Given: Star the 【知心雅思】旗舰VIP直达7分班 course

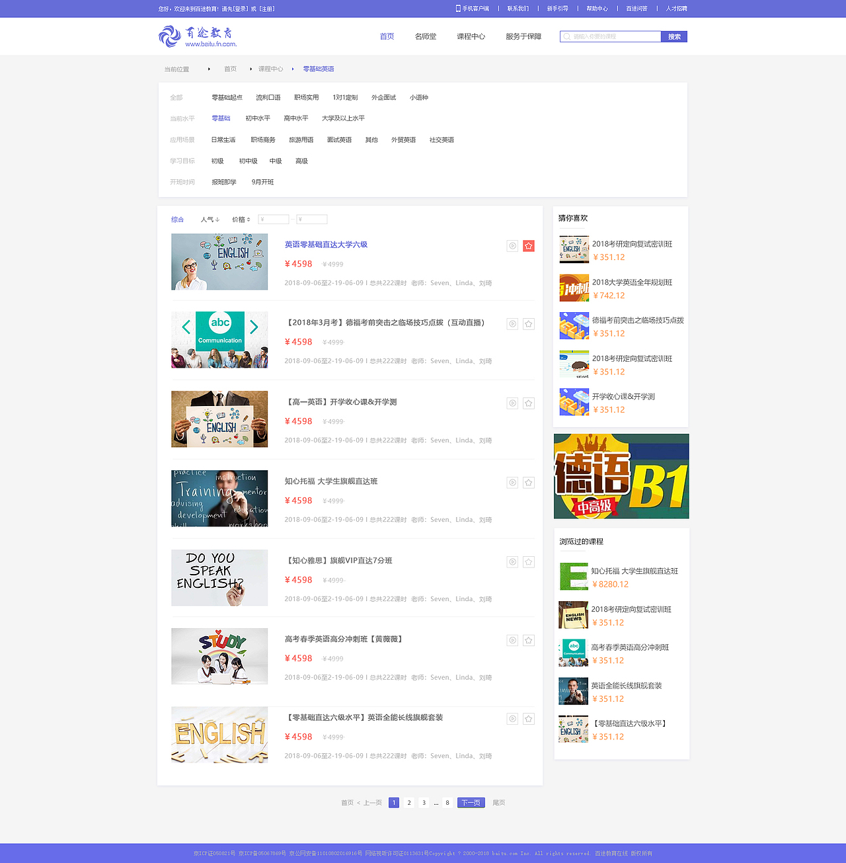Looking at the screenshot, I should click(x=529, y=562).
